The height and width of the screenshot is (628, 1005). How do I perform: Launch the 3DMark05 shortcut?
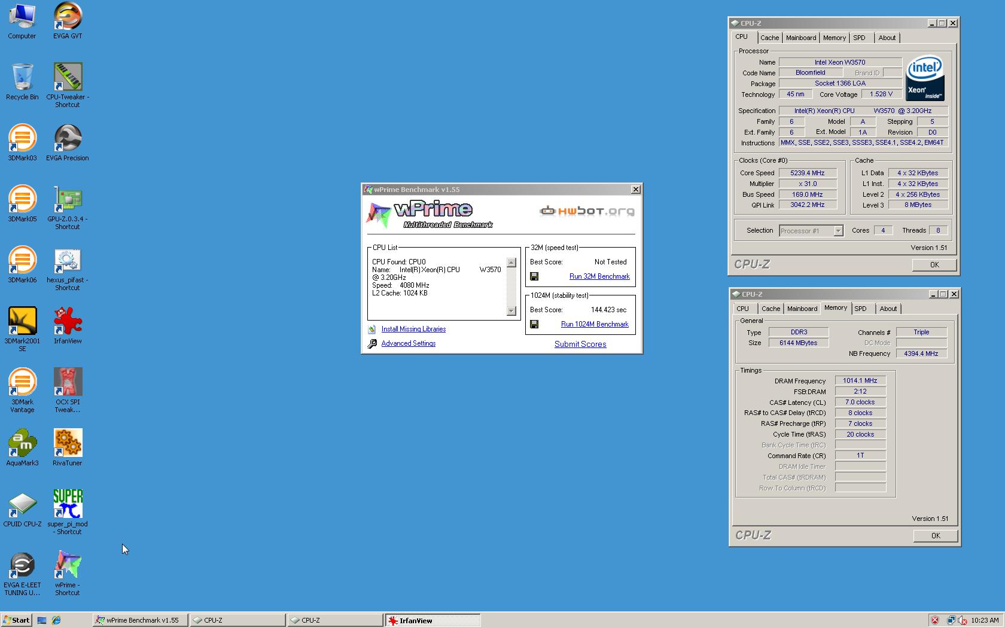[x=22, y=204]
